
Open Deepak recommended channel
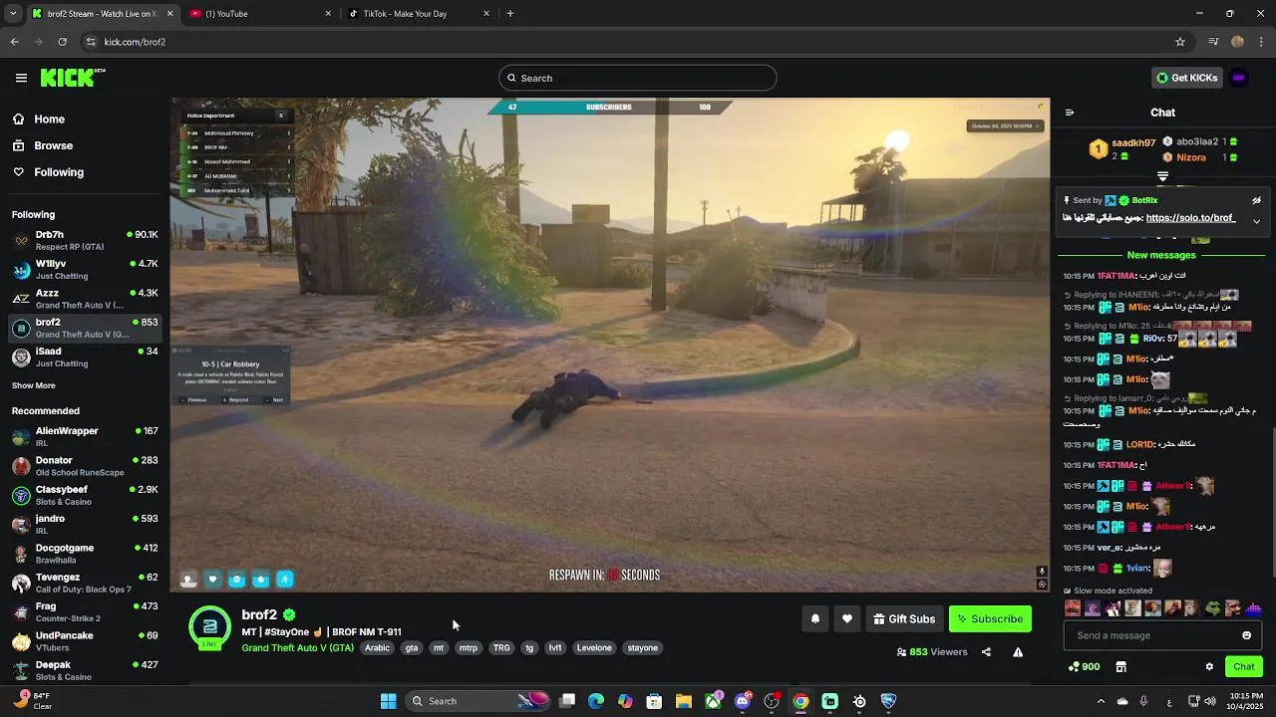pyautogui.click(x=85, y=670)
